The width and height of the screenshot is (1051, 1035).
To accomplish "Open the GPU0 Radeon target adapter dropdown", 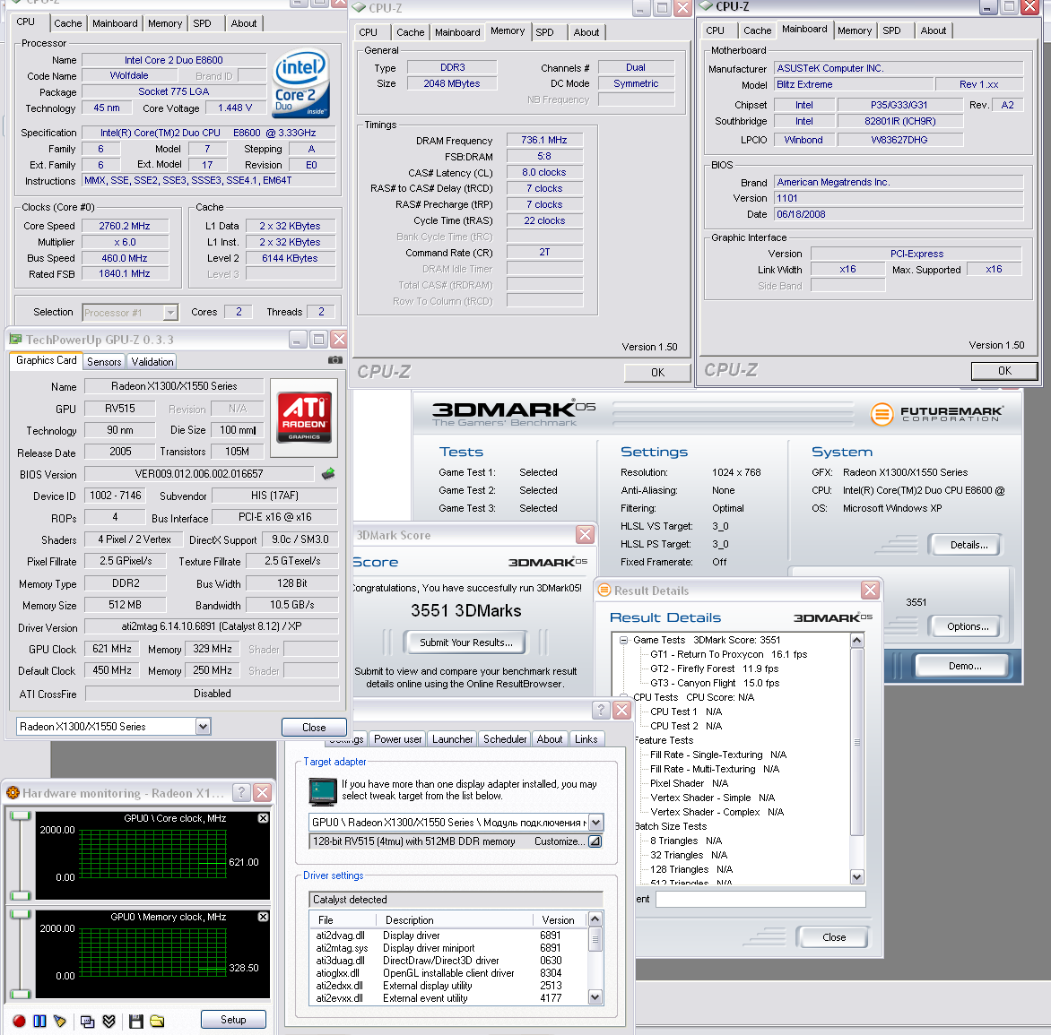I will pyautogui.click(x=595, y=822).
